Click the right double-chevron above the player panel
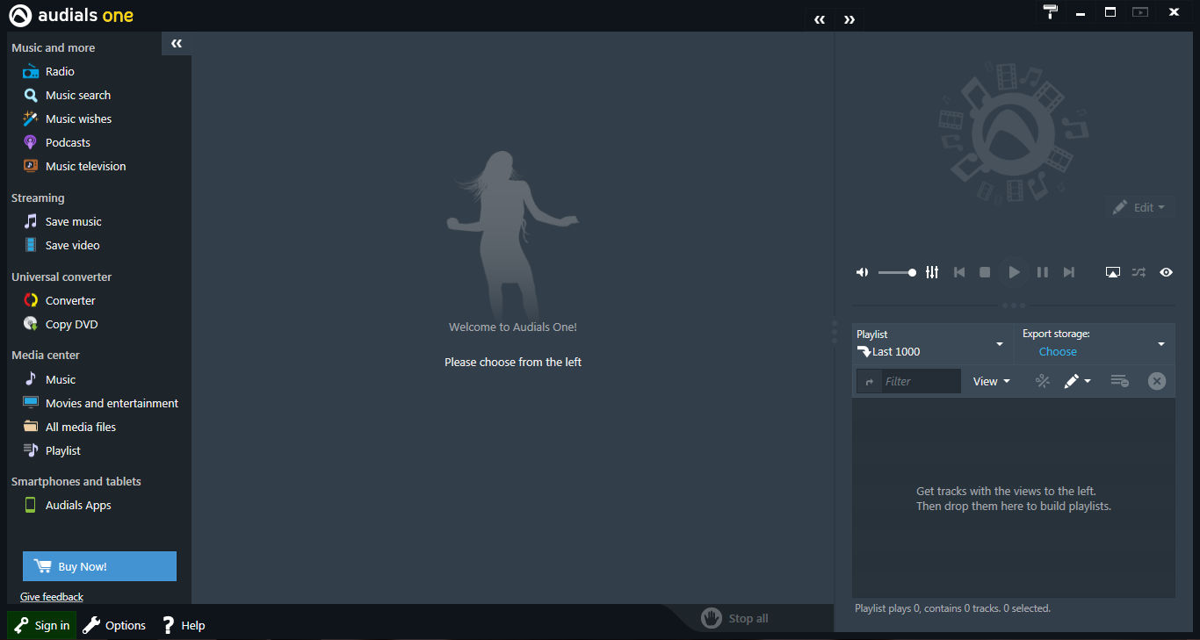Image resolution: width=1200 pixels, height=640 pixels. coord(849,19)
